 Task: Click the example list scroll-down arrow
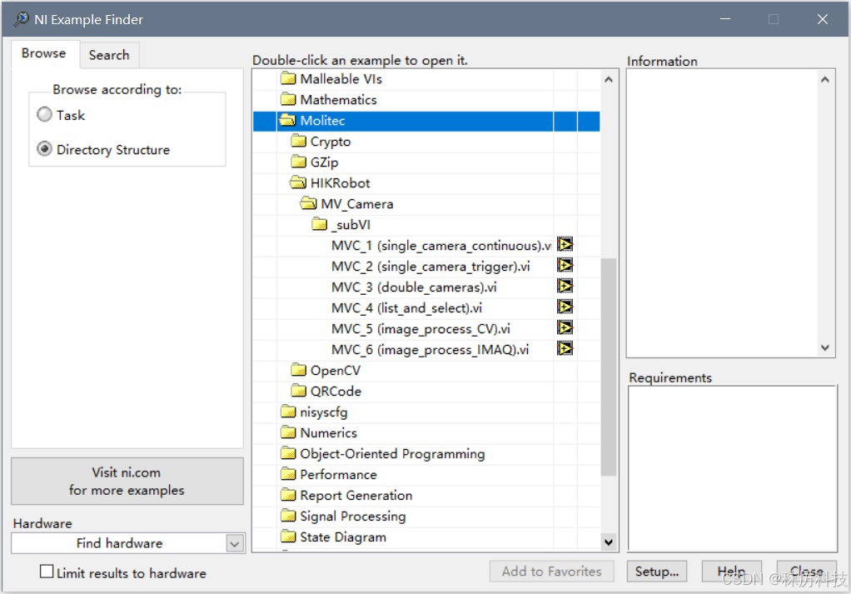[609, 542]
